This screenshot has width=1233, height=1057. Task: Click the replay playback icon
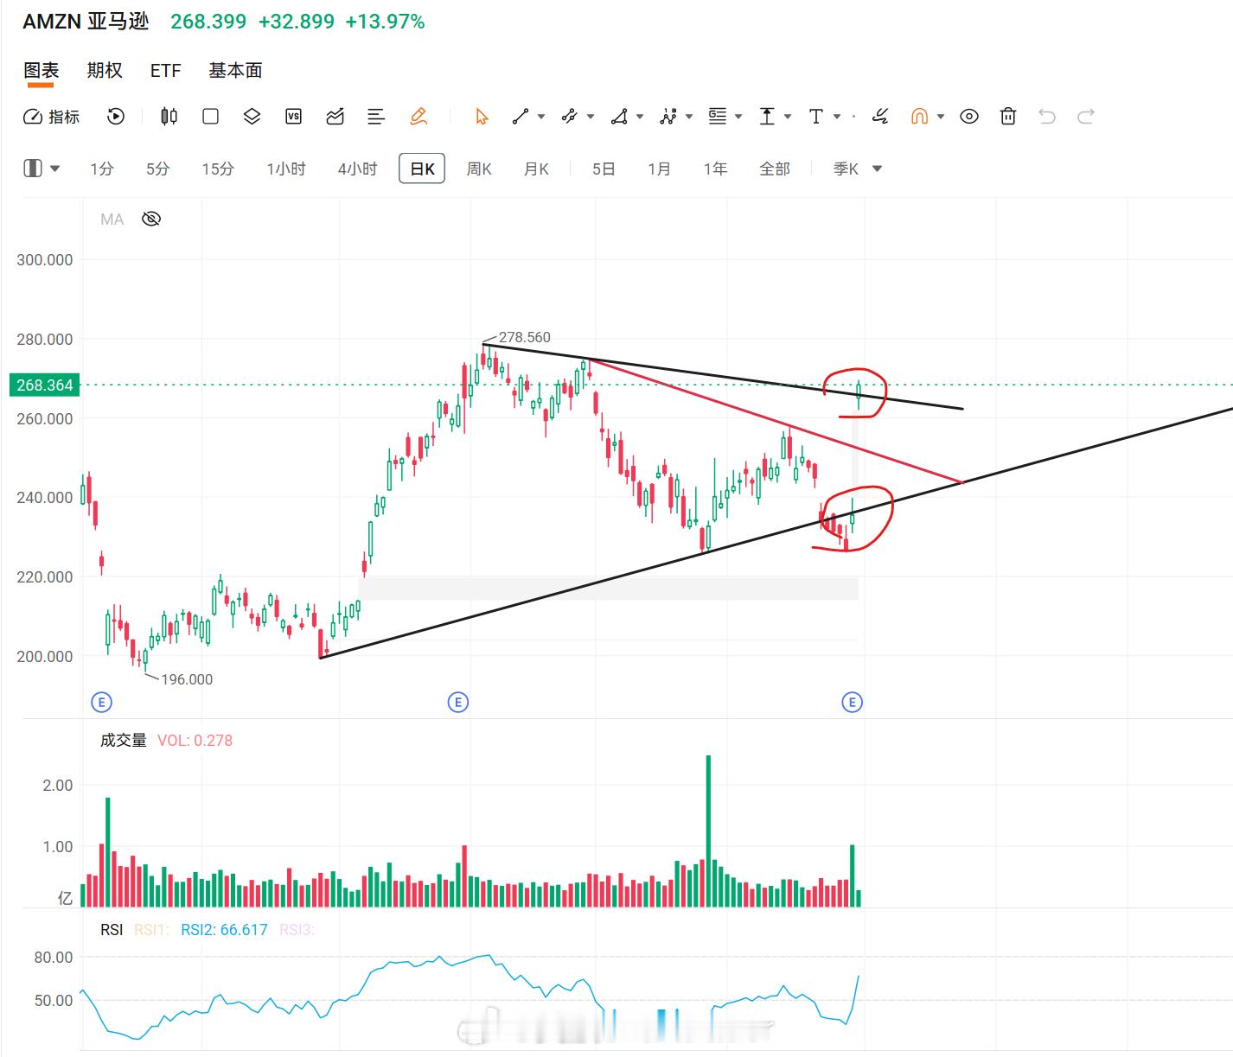[116, 117]
